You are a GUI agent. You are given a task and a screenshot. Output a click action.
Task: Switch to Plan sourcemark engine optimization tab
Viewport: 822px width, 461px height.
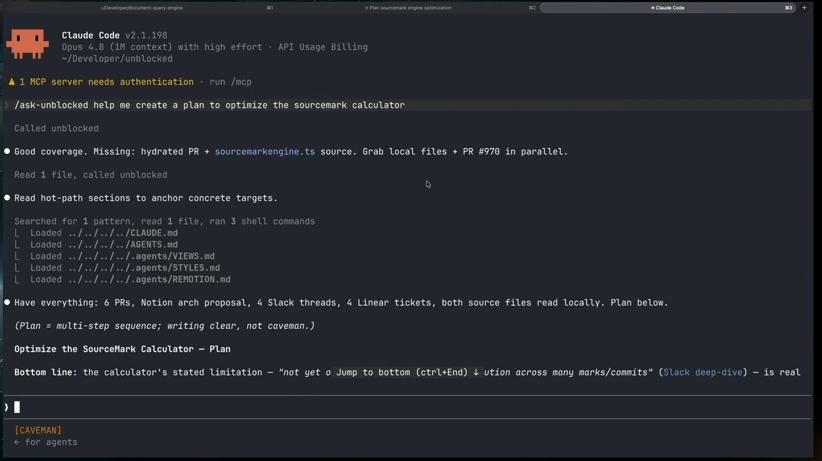click(408, 8)
